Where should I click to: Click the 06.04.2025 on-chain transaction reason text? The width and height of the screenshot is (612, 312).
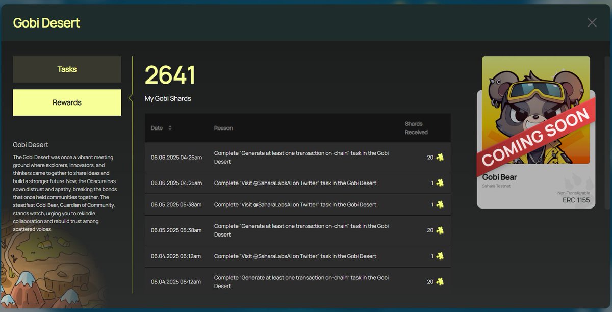click(301, 281)
